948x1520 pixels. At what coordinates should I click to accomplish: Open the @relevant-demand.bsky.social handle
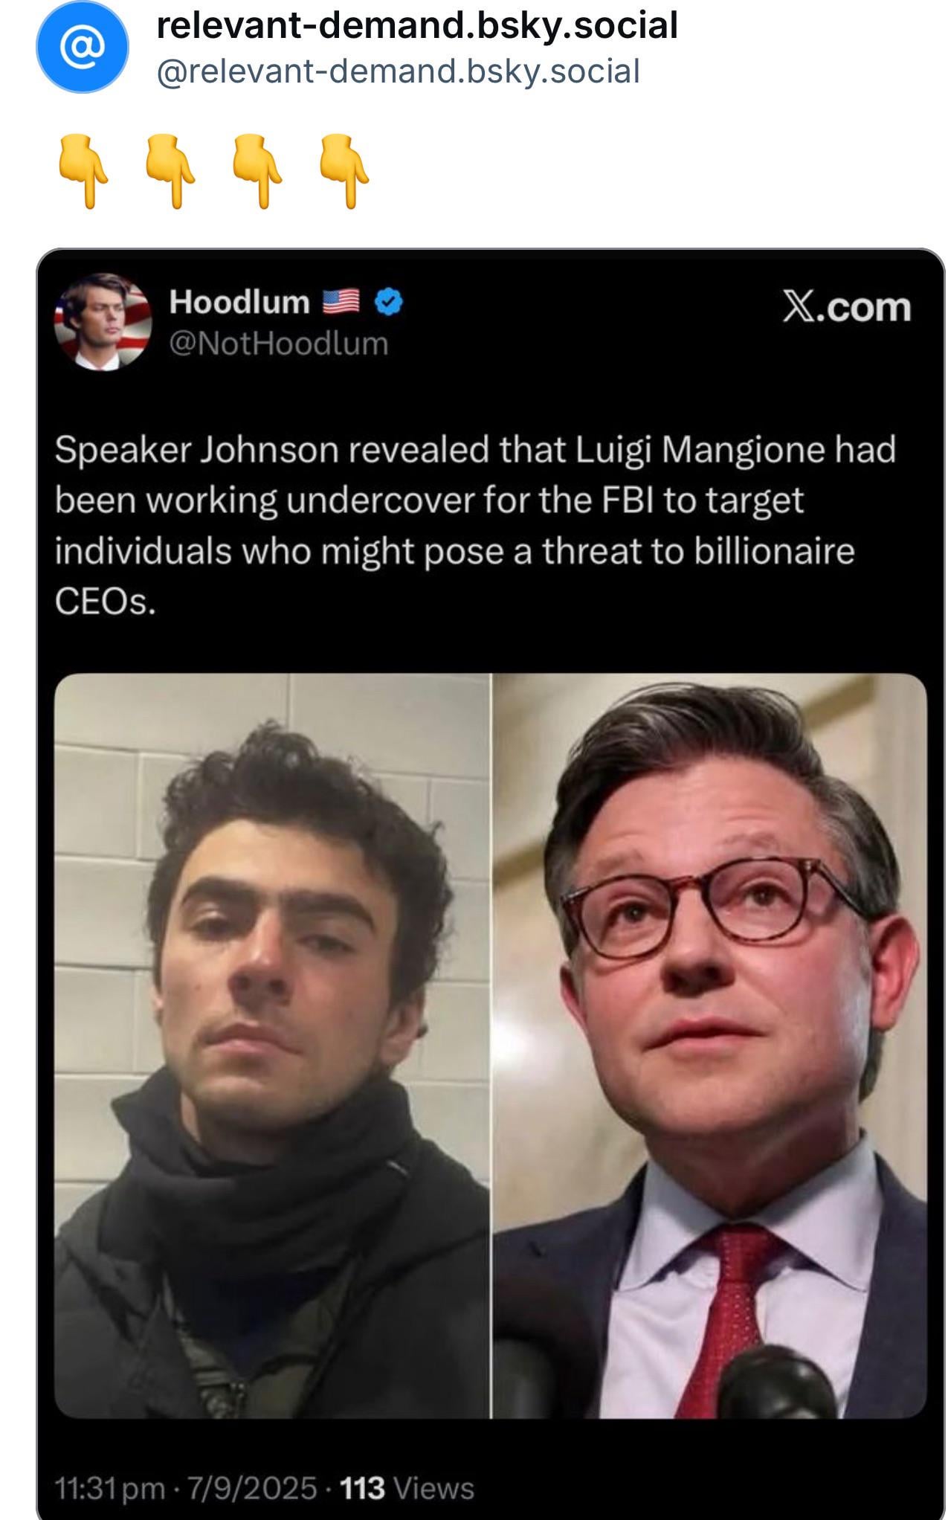(x=398, y=72)
